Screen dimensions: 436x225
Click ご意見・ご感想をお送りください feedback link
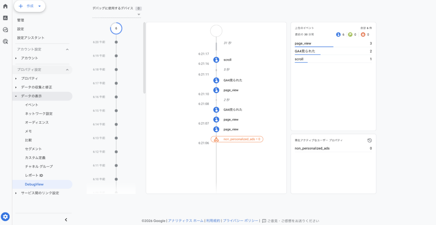click(293, 221)
